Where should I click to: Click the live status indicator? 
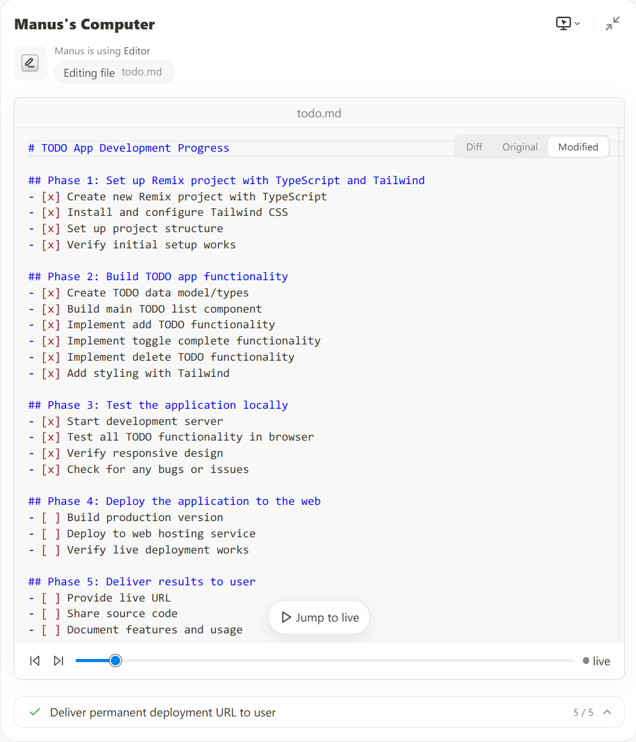(596, 661)
